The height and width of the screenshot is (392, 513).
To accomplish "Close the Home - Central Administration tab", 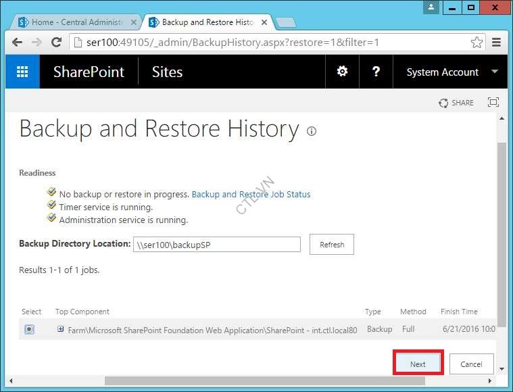I will point(133,22).
